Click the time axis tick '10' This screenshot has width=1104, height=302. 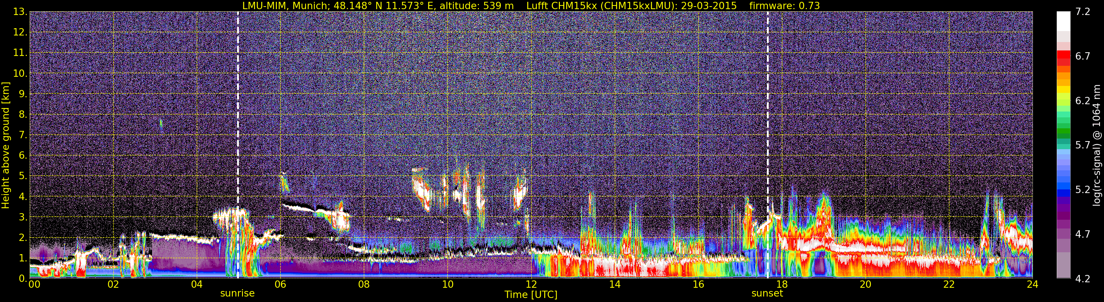tap(447, 284)
